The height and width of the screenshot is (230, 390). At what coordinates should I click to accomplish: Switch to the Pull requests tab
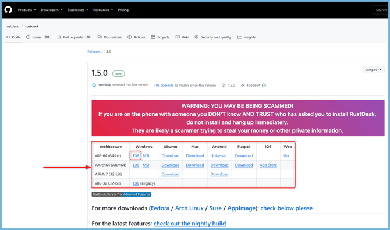tap(74, 37)
